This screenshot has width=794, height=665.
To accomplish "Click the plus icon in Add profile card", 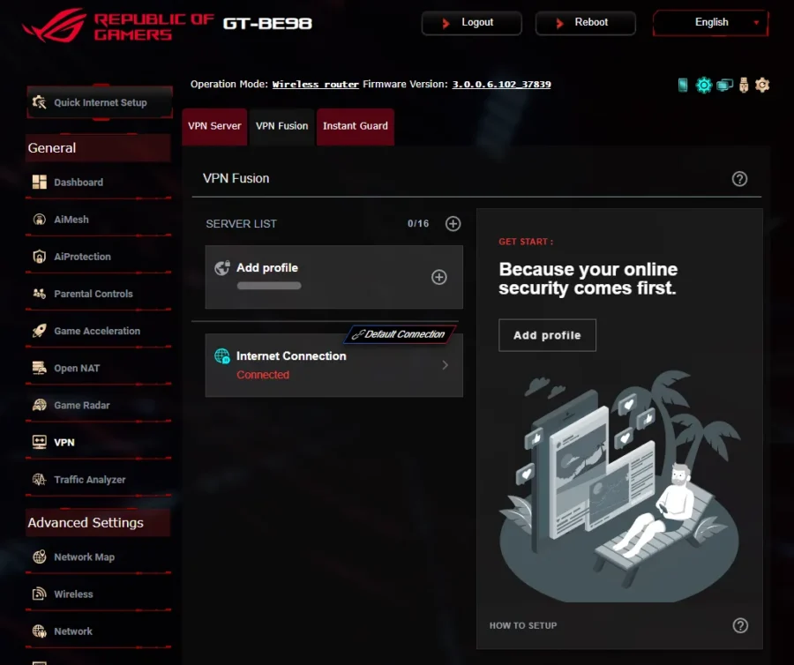I will [x=439, y=277].
